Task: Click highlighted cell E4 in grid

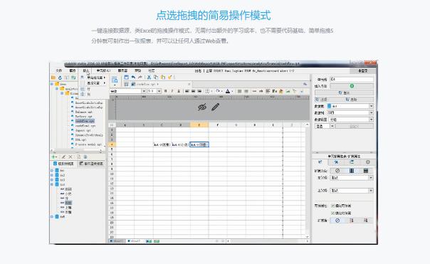Action: point(199,144)
